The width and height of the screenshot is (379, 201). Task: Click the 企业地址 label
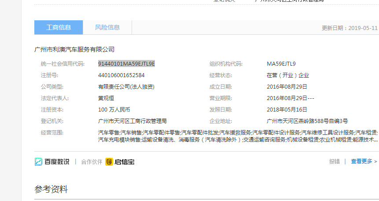pos(221,121)
